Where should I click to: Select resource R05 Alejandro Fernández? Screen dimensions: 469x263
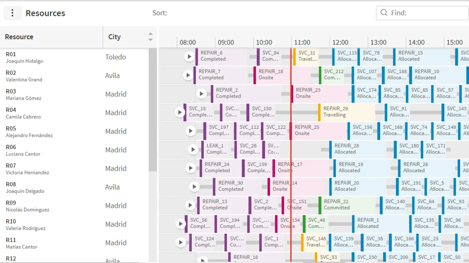pos(29,131)
